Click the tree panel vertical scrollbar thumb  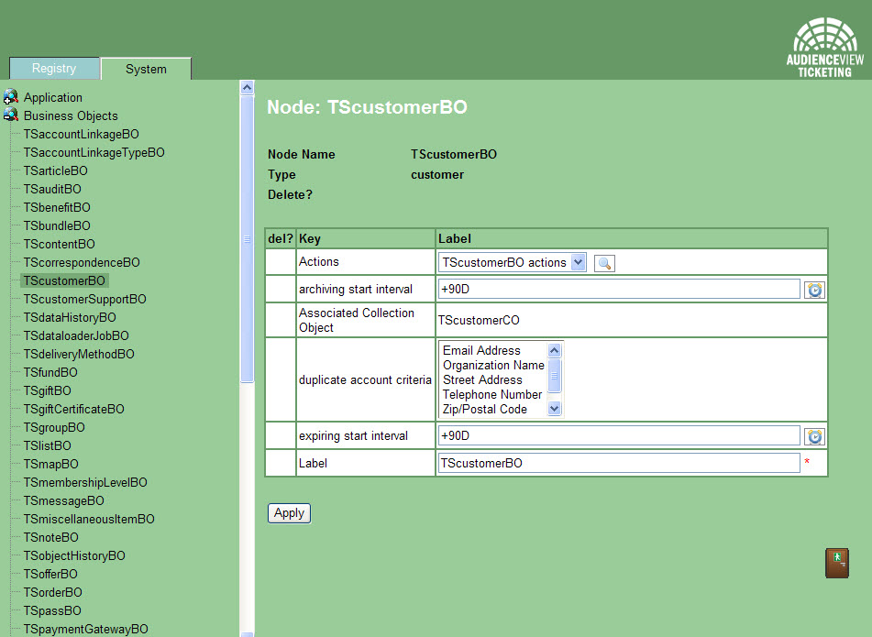coord(247,239)
